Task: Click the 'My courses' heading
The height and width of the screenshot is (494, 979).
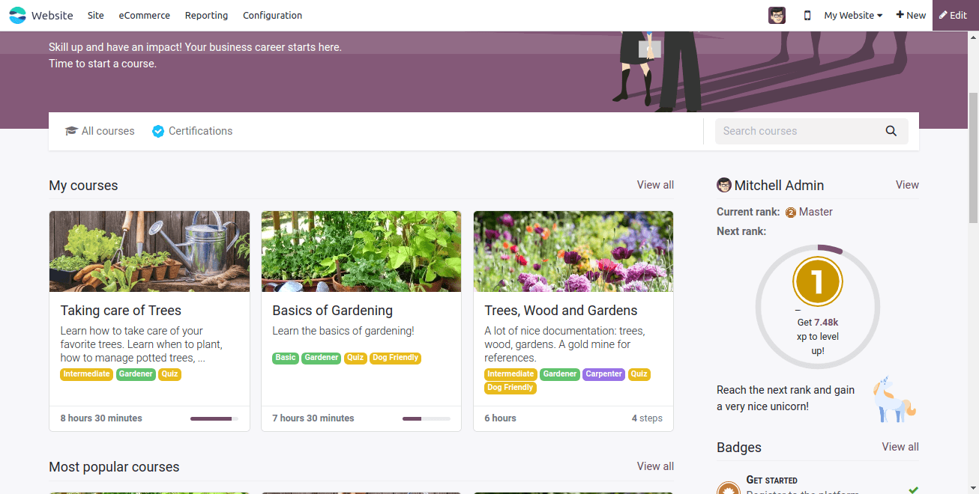Action: click(83, 186)
